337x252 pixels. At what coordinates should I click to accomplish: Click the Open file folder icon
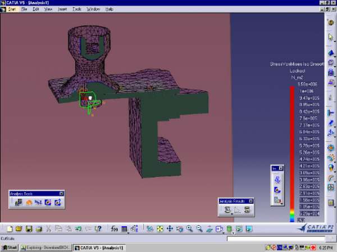coord(19,229)
